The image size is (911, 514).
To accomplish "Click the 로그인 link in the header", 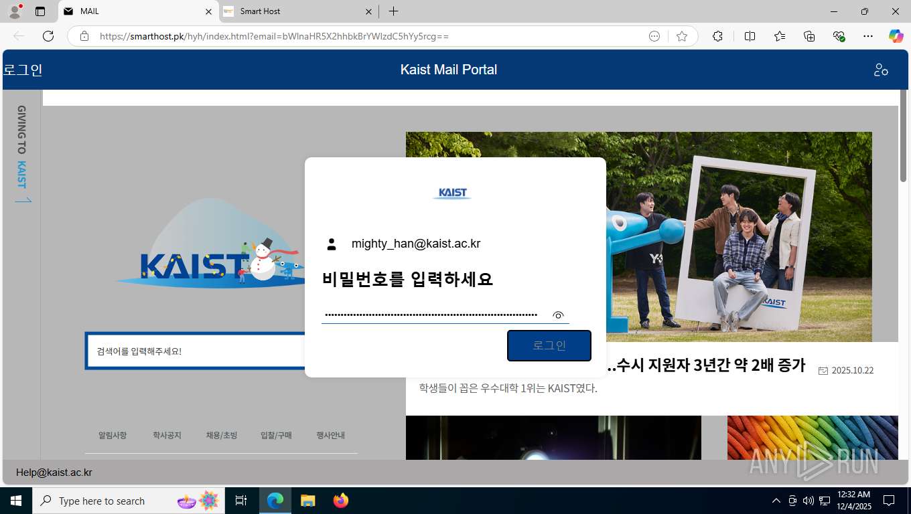I will pyautogui.click(x=23, y=70).
